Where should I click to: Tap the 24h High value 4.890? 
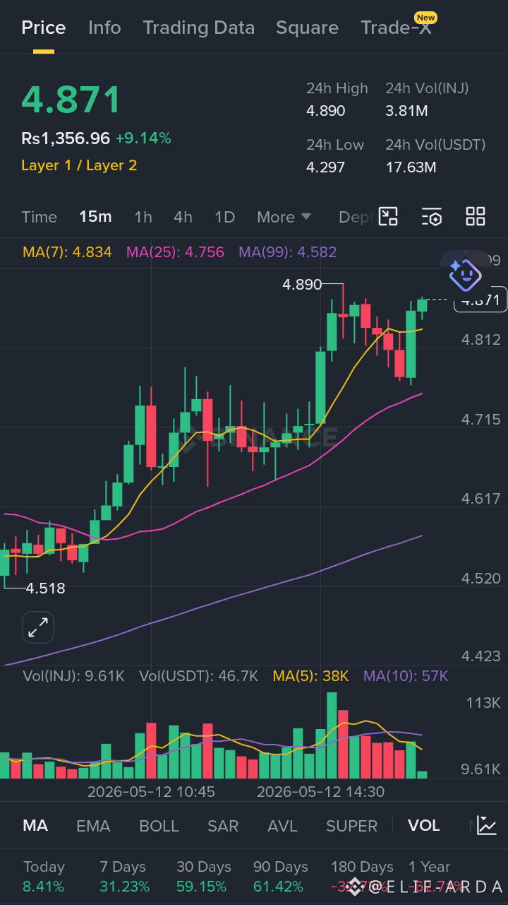(326, 111)
